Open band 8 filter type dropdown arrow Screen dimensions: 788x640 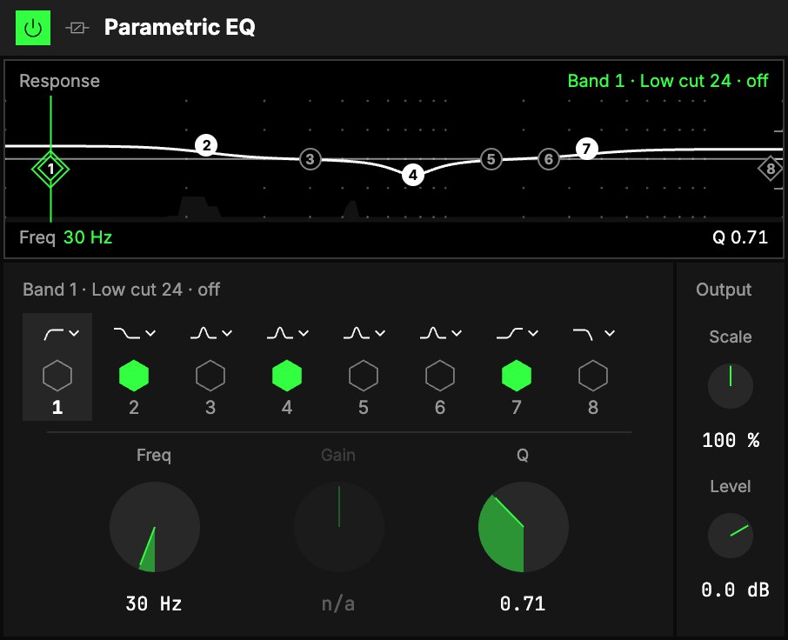[610, 333]
